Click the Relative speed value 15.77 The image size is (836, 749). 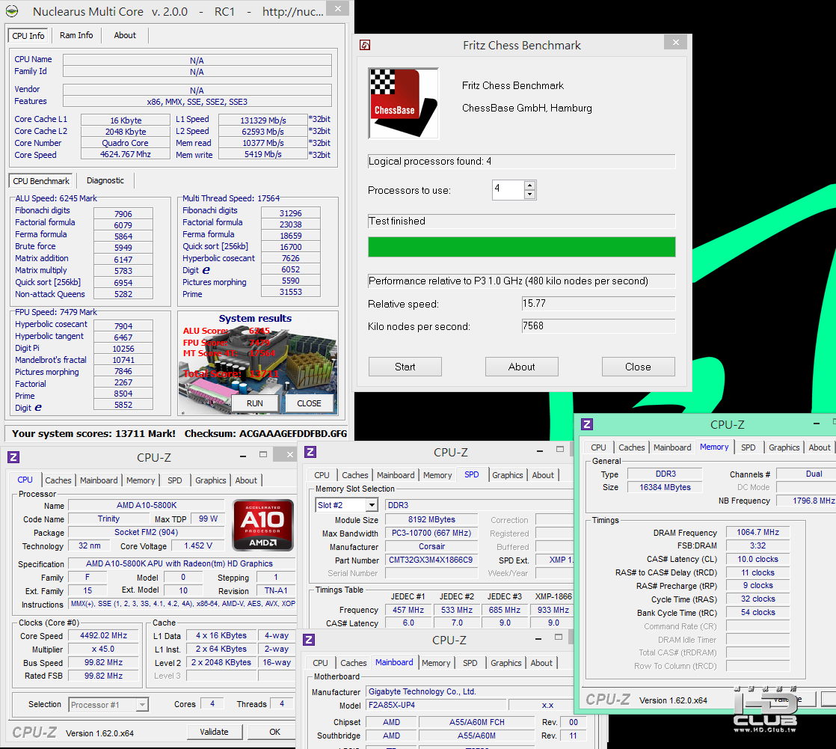click(598, 304)
